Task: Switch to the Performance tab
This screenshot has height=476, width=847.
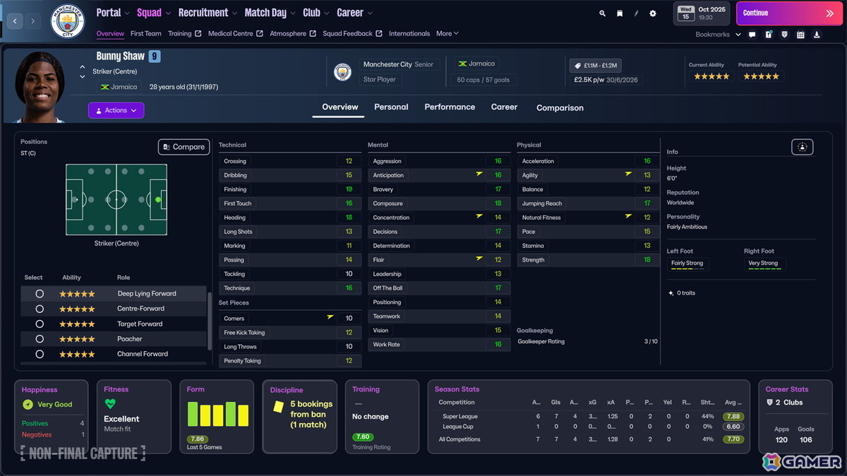Action: point(450,107)
